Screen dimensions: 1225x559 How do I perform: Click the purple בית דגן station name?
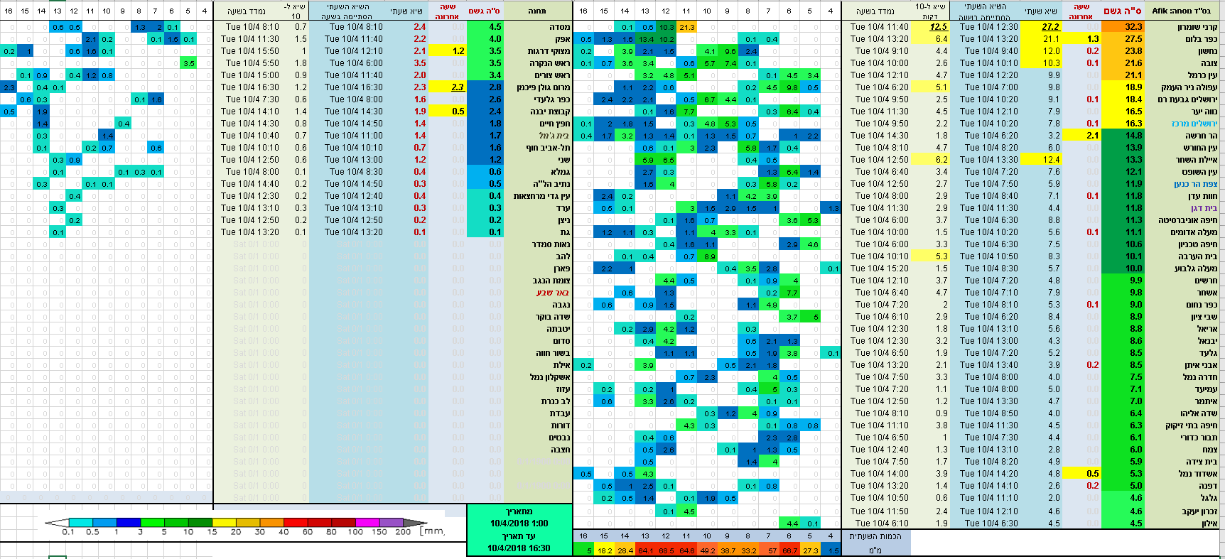1204,208
